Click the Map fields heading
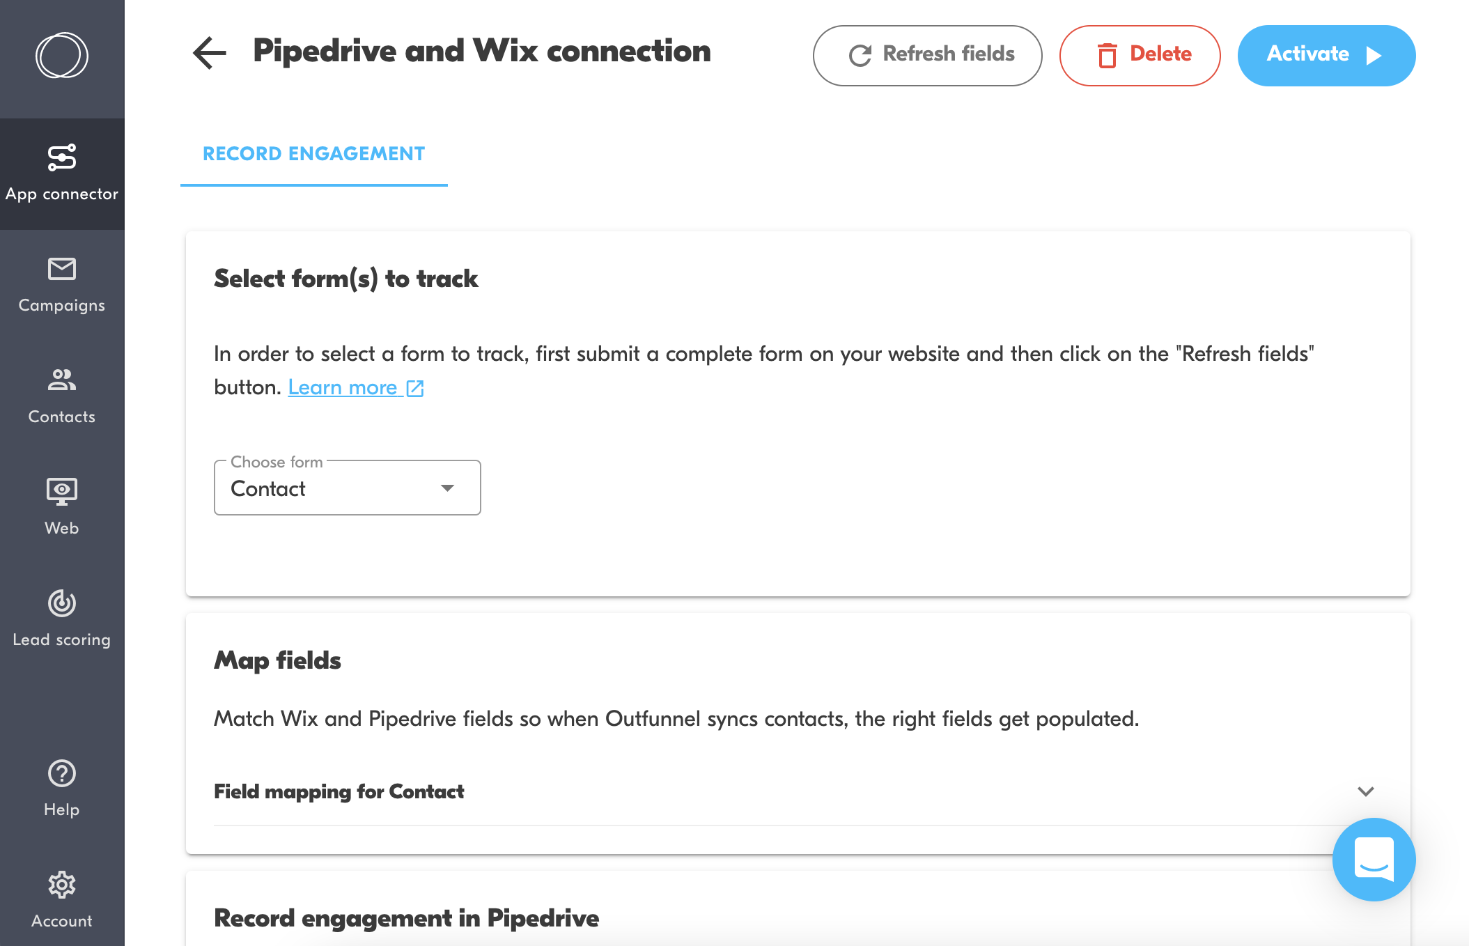The image size is (1469, 946). pyautogui.click(x=277, y=660)
